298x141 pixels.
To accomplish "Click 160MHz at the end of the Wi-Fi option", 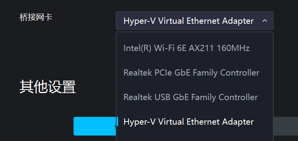I will coord(233,48).
